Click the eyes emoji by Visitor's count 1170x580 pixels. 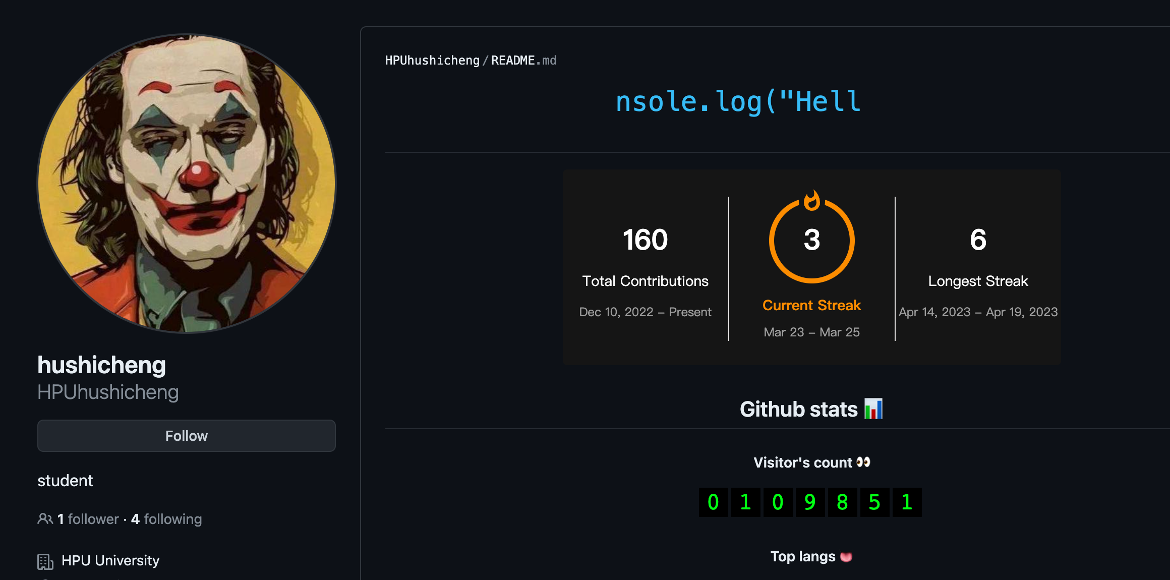point(863,462)
